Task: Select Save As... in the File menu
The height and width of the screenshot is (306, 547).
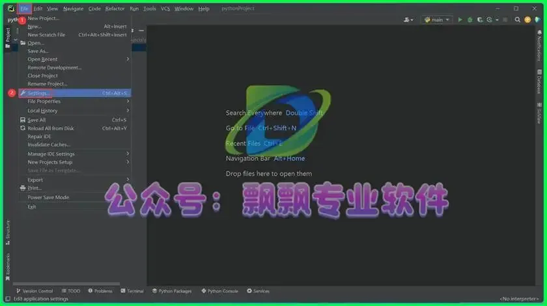Action: [75, 51]
